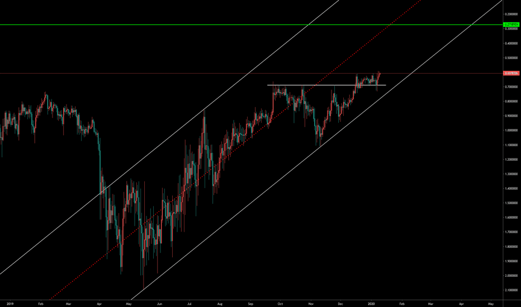Click the 1.8000000 price axis label
Viewport: 521px width, 307px height.
click(x=511, y=247)
